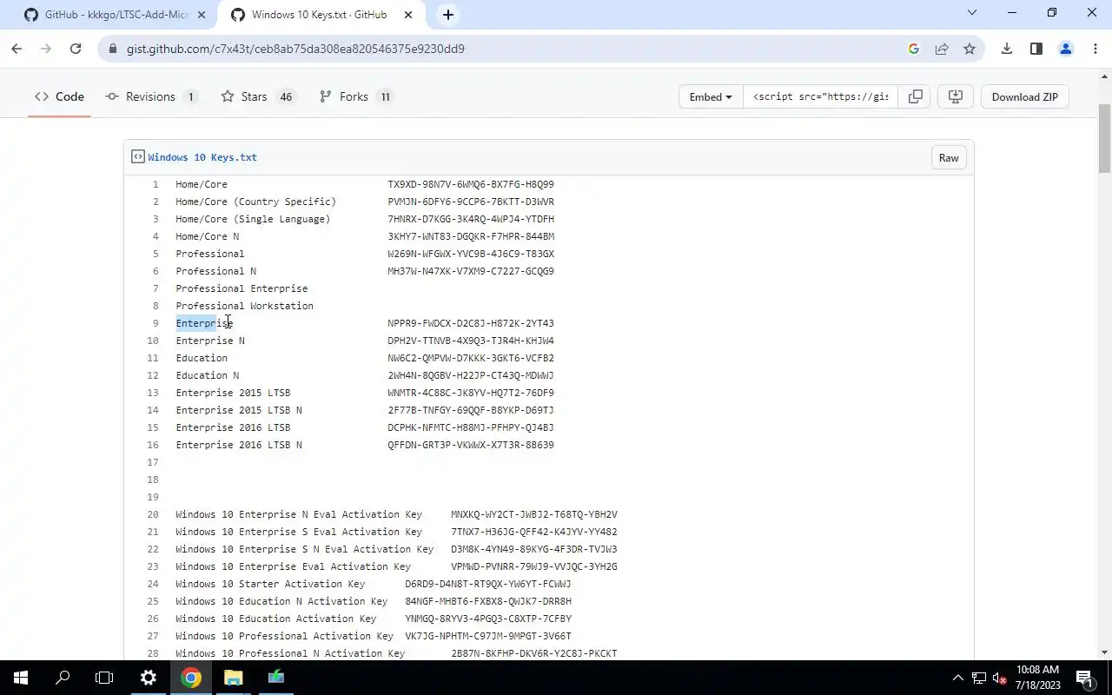Image resolution: width=1112 pixels, height=695 pixels.
Task: Reload the current page
Action: pyautogui.click(x=76, y=49)
